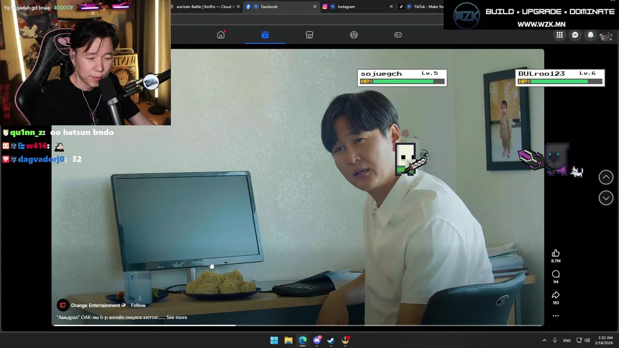619x348 pixels.
Task: Open Facebook Gaming icon
Action: [398, 35]
